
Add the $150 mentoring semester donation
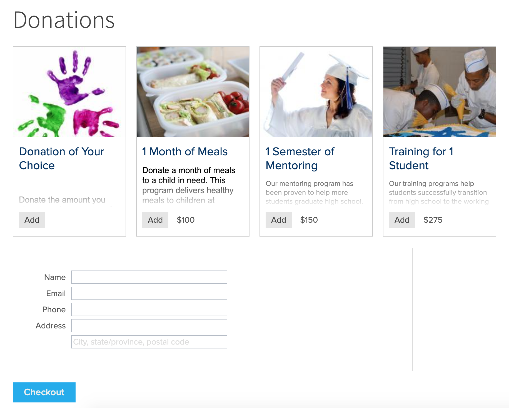tap(279, 220)
